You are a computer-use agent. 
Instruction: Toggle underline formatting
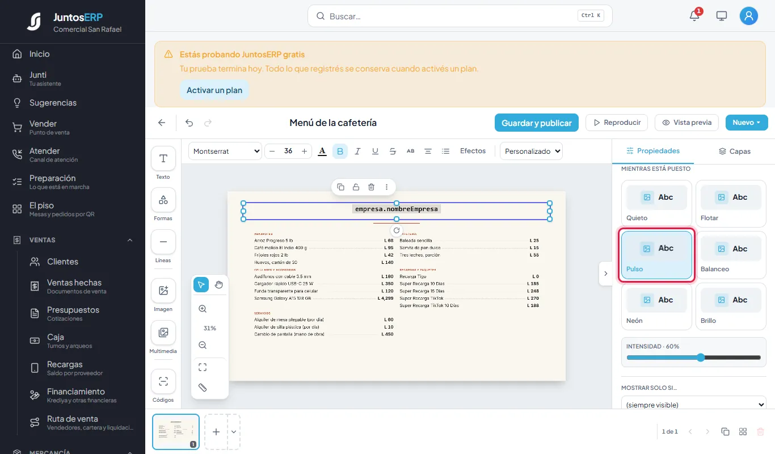(375, 151)
